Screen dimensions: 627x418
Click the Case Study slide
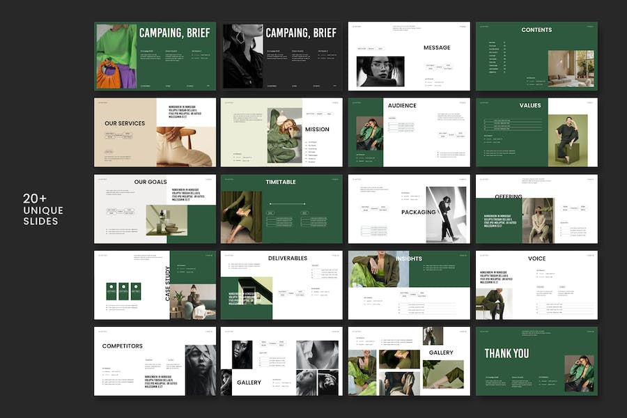(155, 285)
